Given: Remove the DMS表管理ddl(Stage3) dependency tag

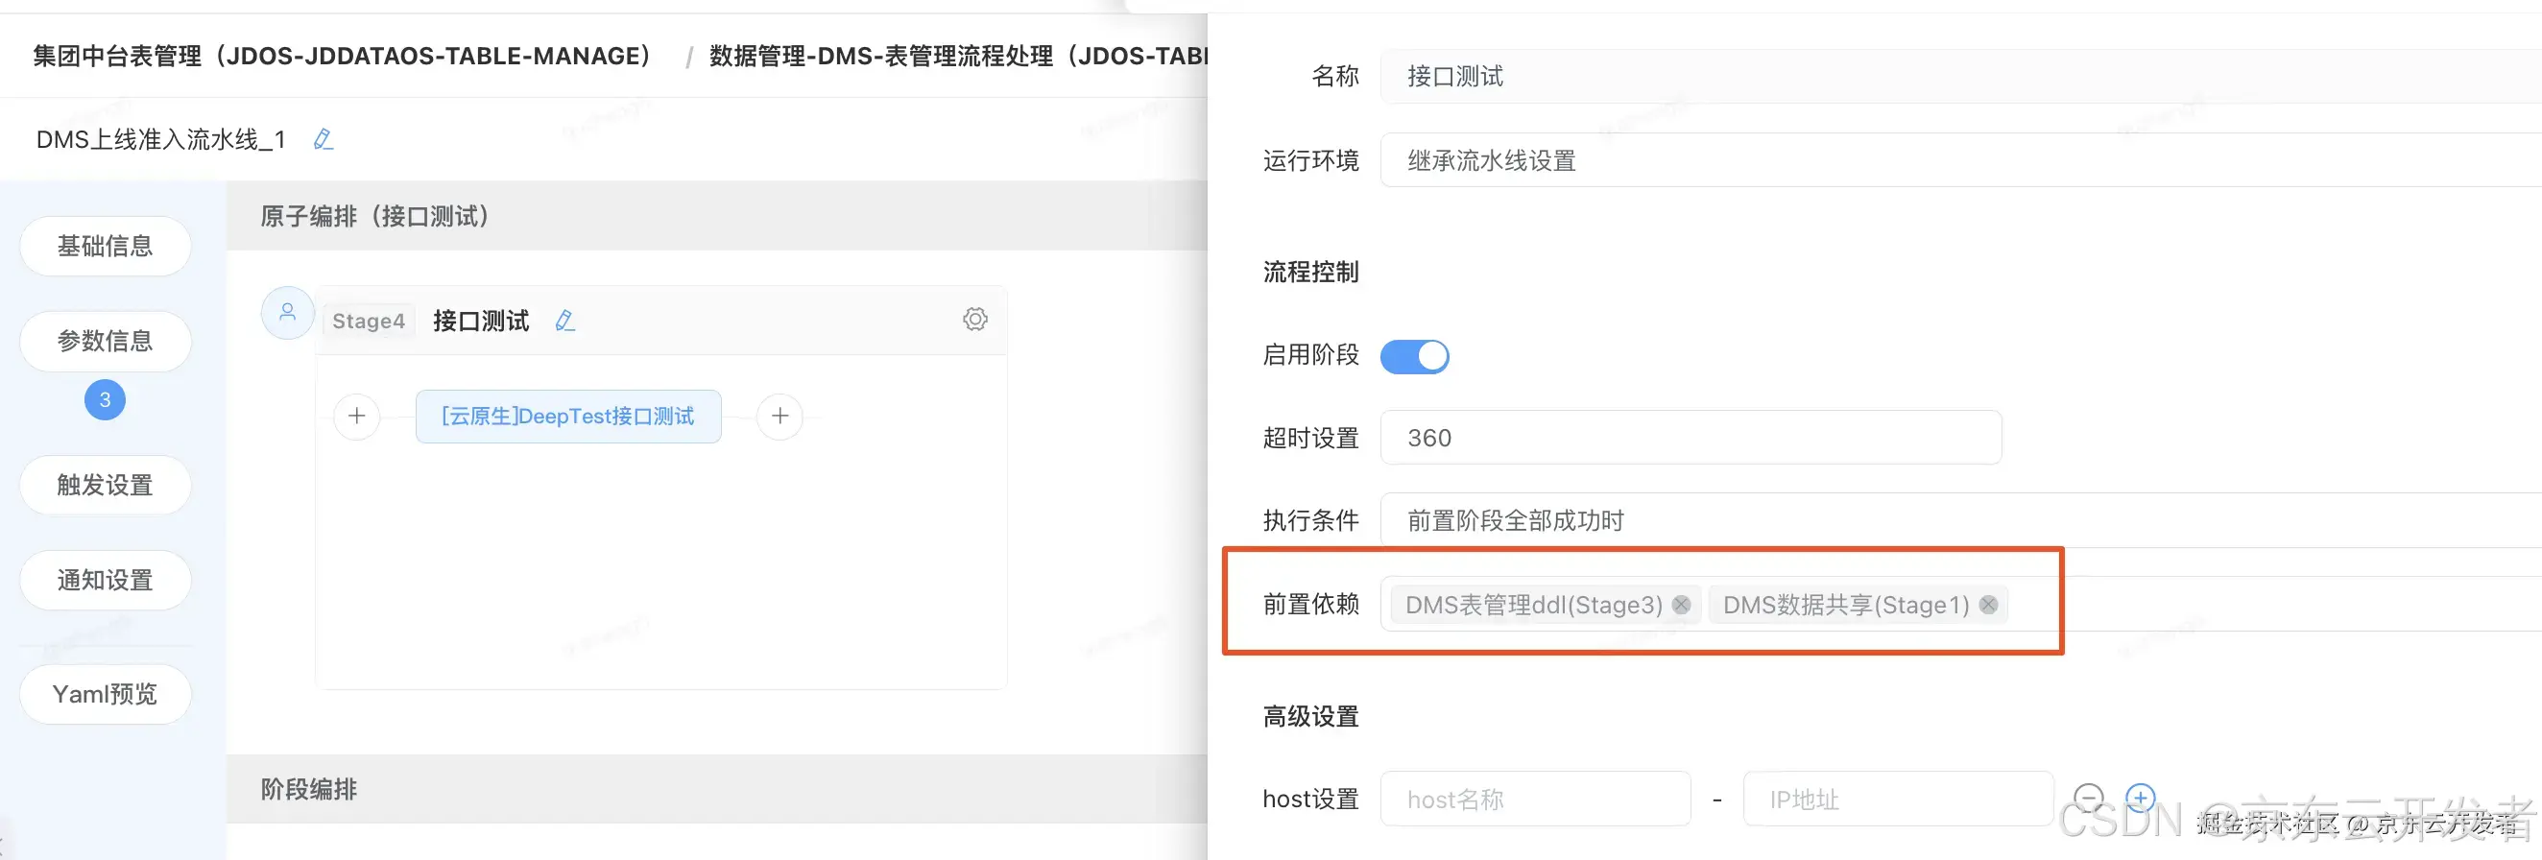Looking at the screenshot, I should point(1681,605).
